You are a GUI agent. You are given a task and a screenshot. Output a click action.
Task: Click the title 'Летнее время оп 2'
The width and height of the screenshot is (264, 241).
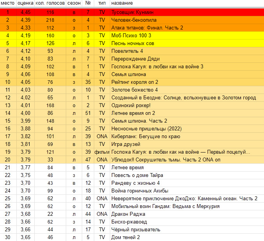pyautogui.click(x=133, y=113)
